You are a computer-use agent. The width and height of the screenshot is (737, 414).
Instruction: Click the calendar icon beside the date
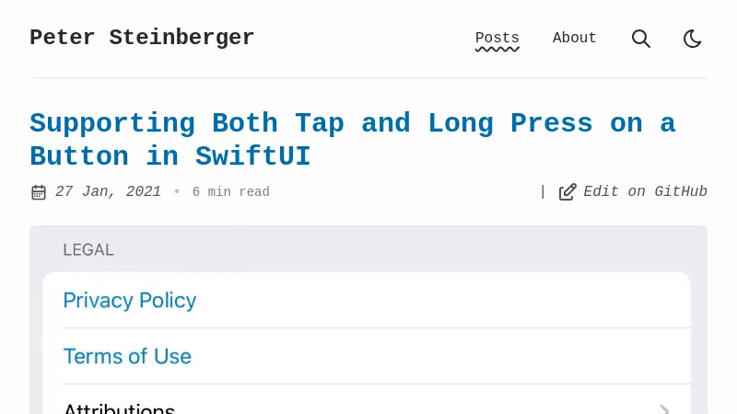tap(39, 192)
